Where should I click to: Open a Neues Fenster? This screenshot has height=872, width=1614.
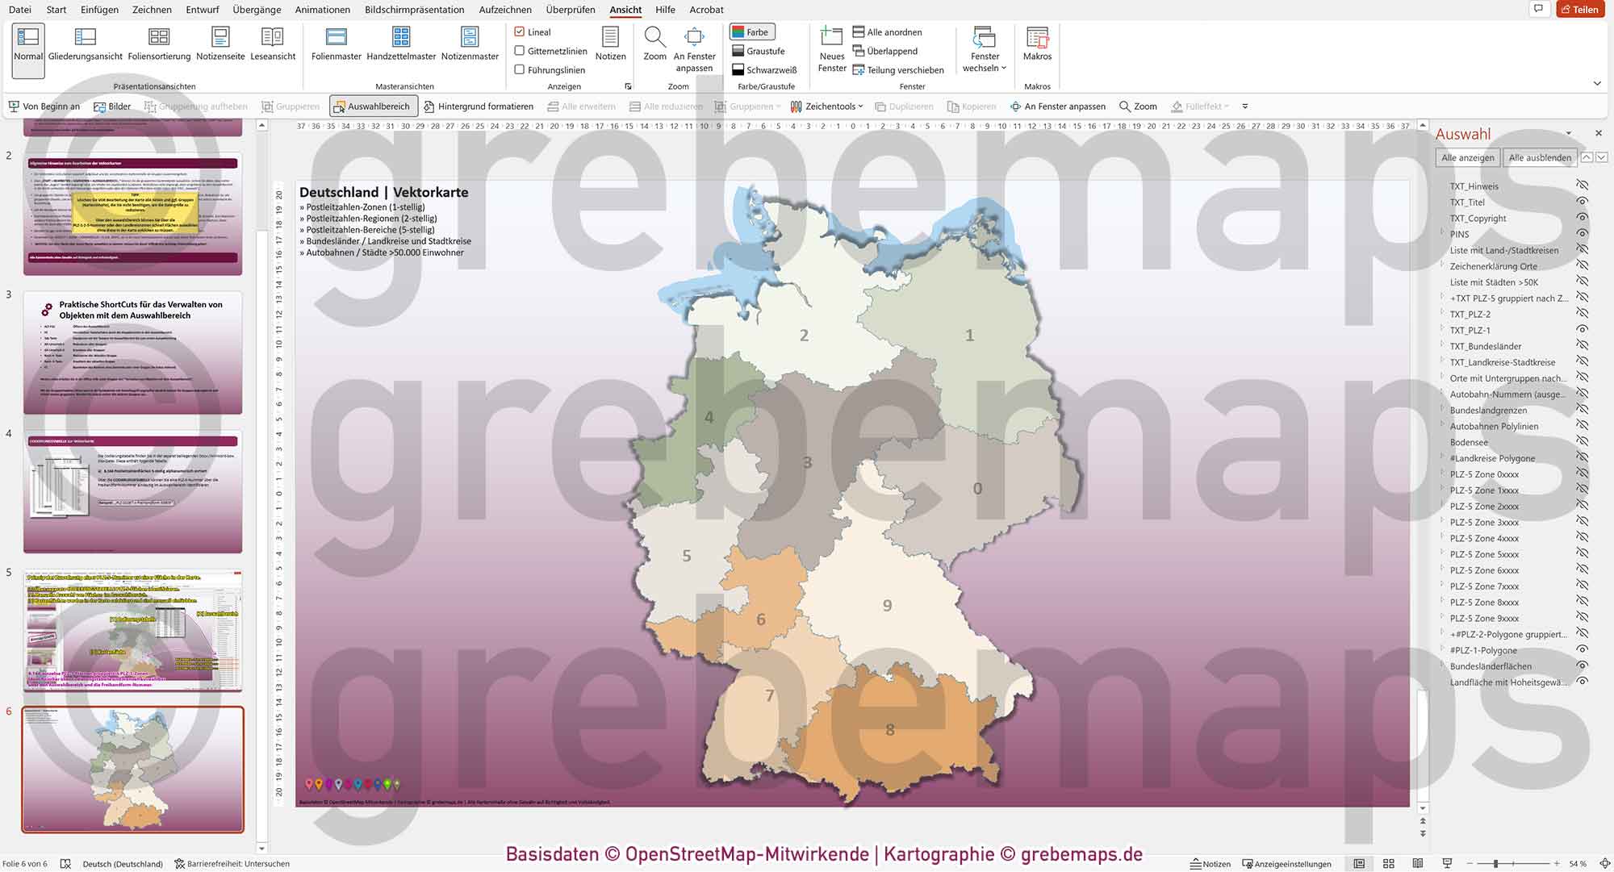coord(831,48)
